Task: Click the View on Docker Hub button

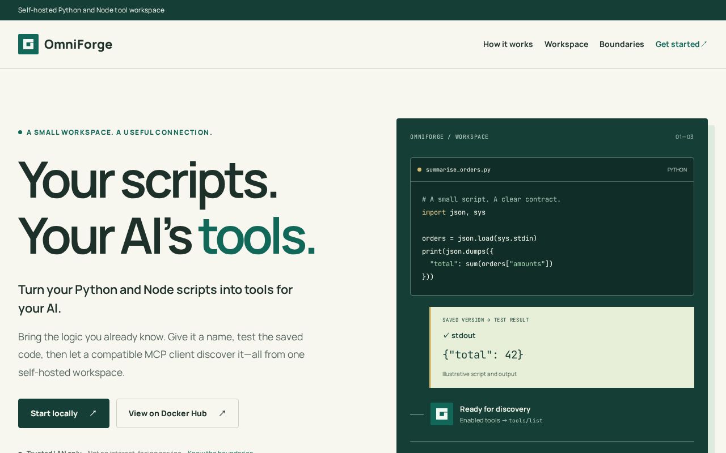Action: pyautogui.click(x=178, y=413)
